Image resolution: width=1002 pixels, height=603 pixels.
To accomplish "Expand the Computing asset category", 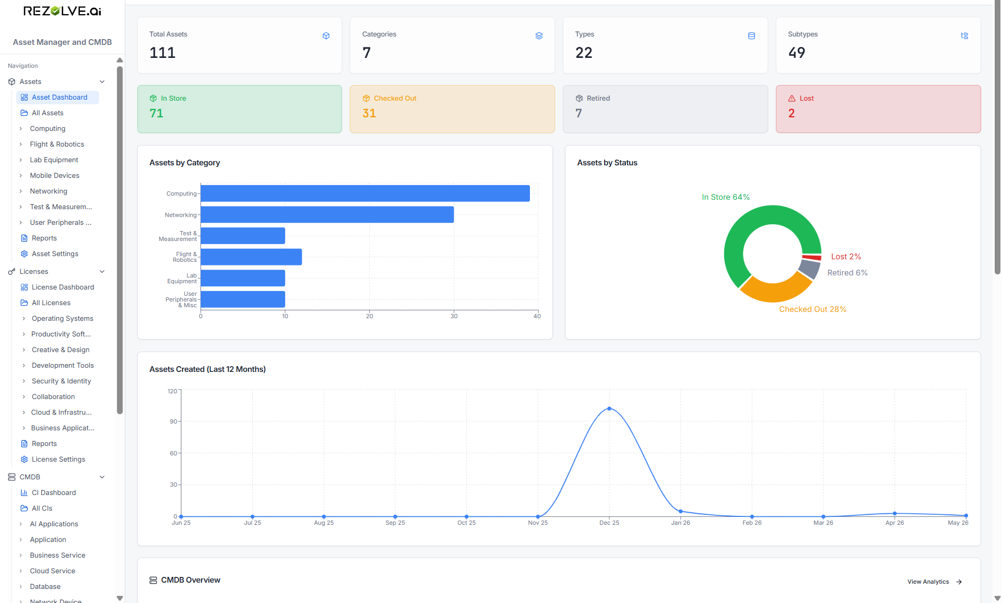I will tap(21, 129).
